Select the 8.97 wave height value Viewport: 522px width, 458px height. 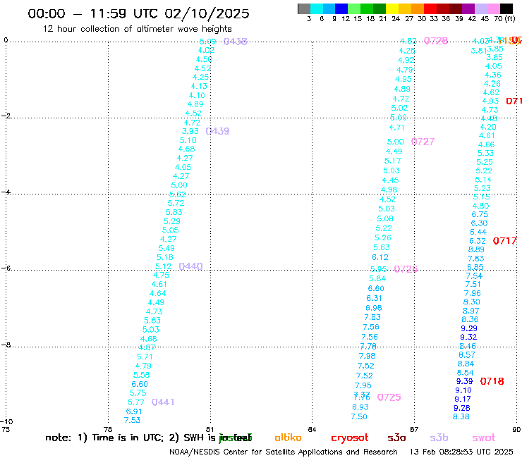471,311
